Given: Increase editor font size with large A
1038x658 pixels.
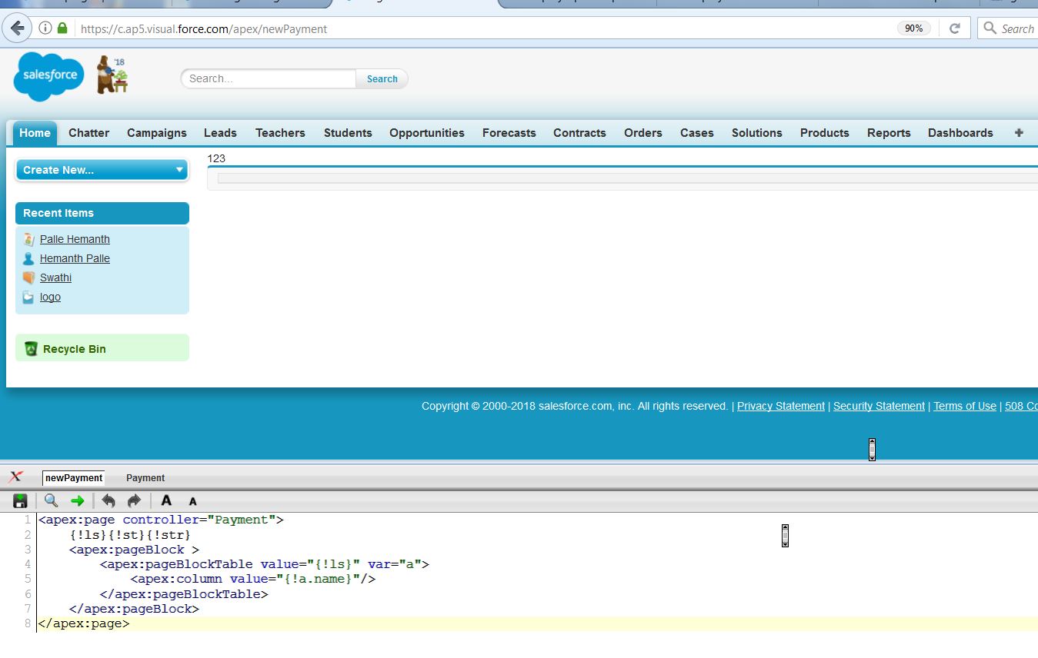Looking at the screenshot, I should pyautogui.click(x=166, y=501).
